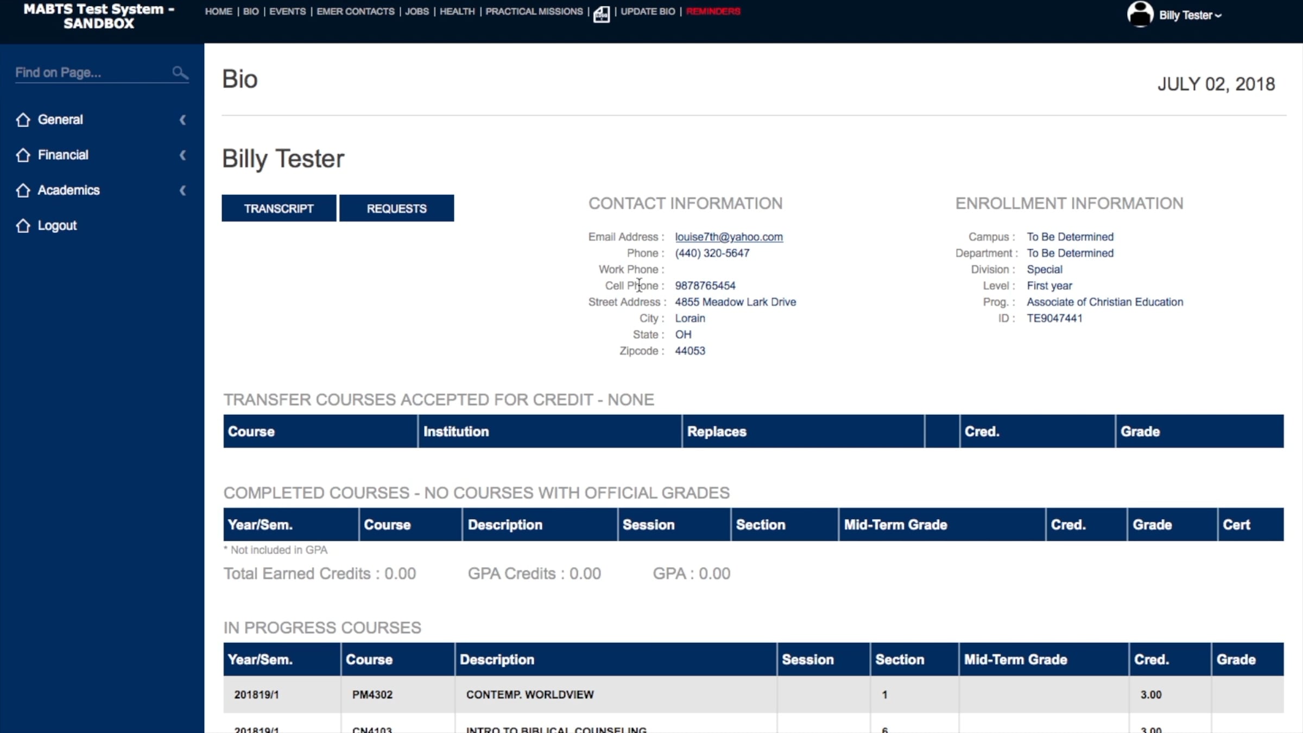Image resolution: width=1303 pixels, height=733 pixels.
Task: Click the search magnifier icon in sidebar
Action: (x=180, y=72)
